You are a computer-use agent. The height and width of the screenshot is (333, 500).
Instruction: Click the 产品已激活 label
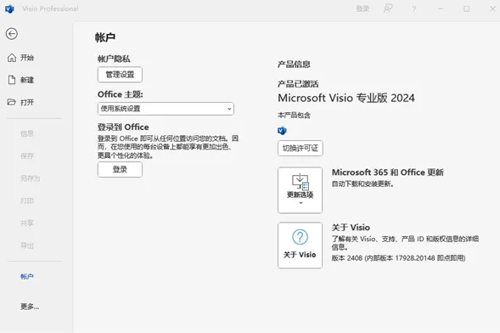[x=298, y=84]
